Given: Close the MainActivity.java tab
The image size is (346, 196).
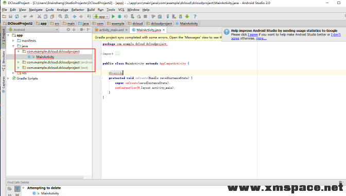Looking at the screenshot, I should (x=164, y=30).
